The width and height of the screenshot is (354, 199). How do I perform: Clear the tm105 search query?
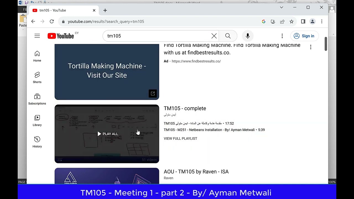[x=214, y=36]
